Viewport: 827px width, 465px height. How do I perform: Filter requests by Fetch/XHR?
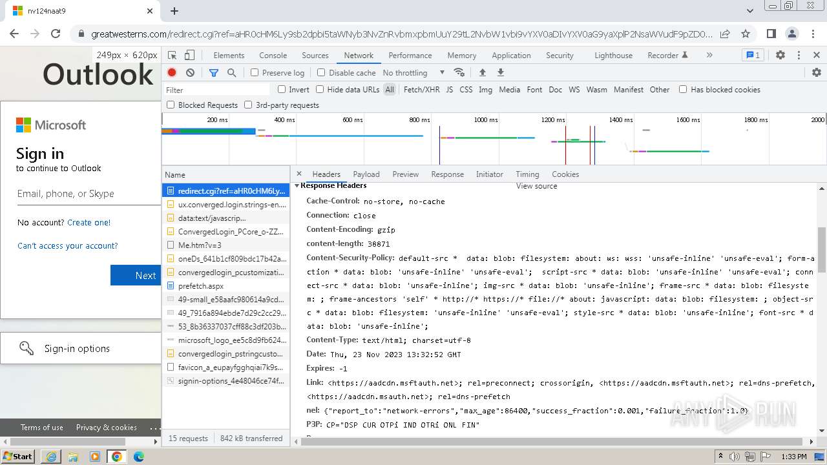tap(421, 90)
